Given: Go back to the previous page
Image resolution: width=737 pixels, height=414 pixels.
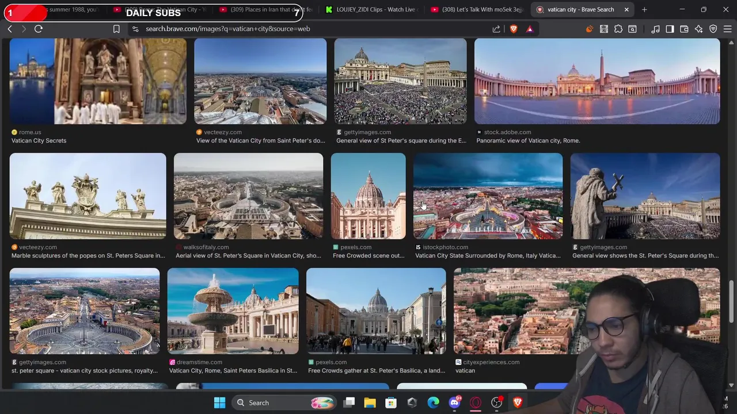Looking at the screenshot, I should point(10,29).
